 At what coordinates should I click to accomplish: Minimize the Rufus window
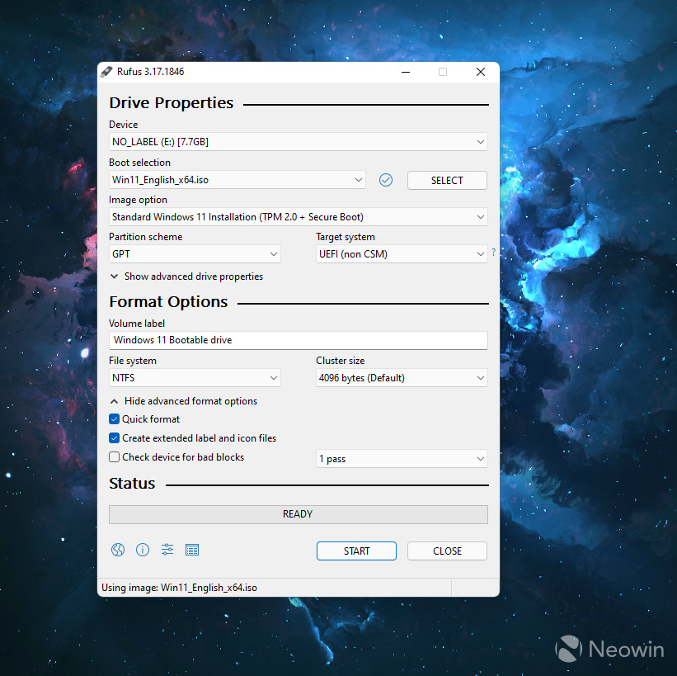[406, 72]
